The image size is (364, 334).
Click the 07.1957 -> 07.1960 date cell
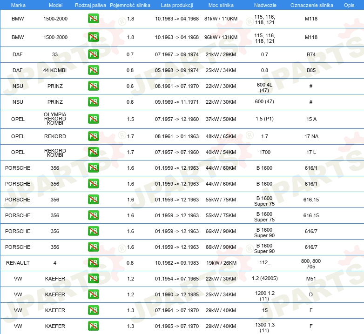coord(177,152)
